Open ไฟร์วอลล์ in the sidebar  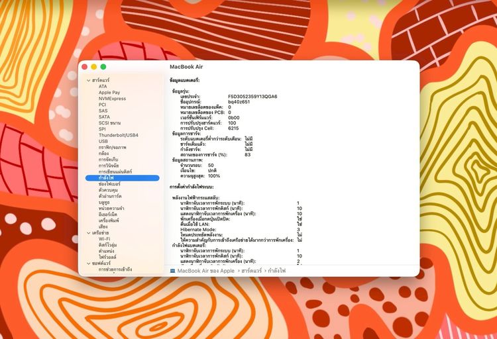point(107,258)
